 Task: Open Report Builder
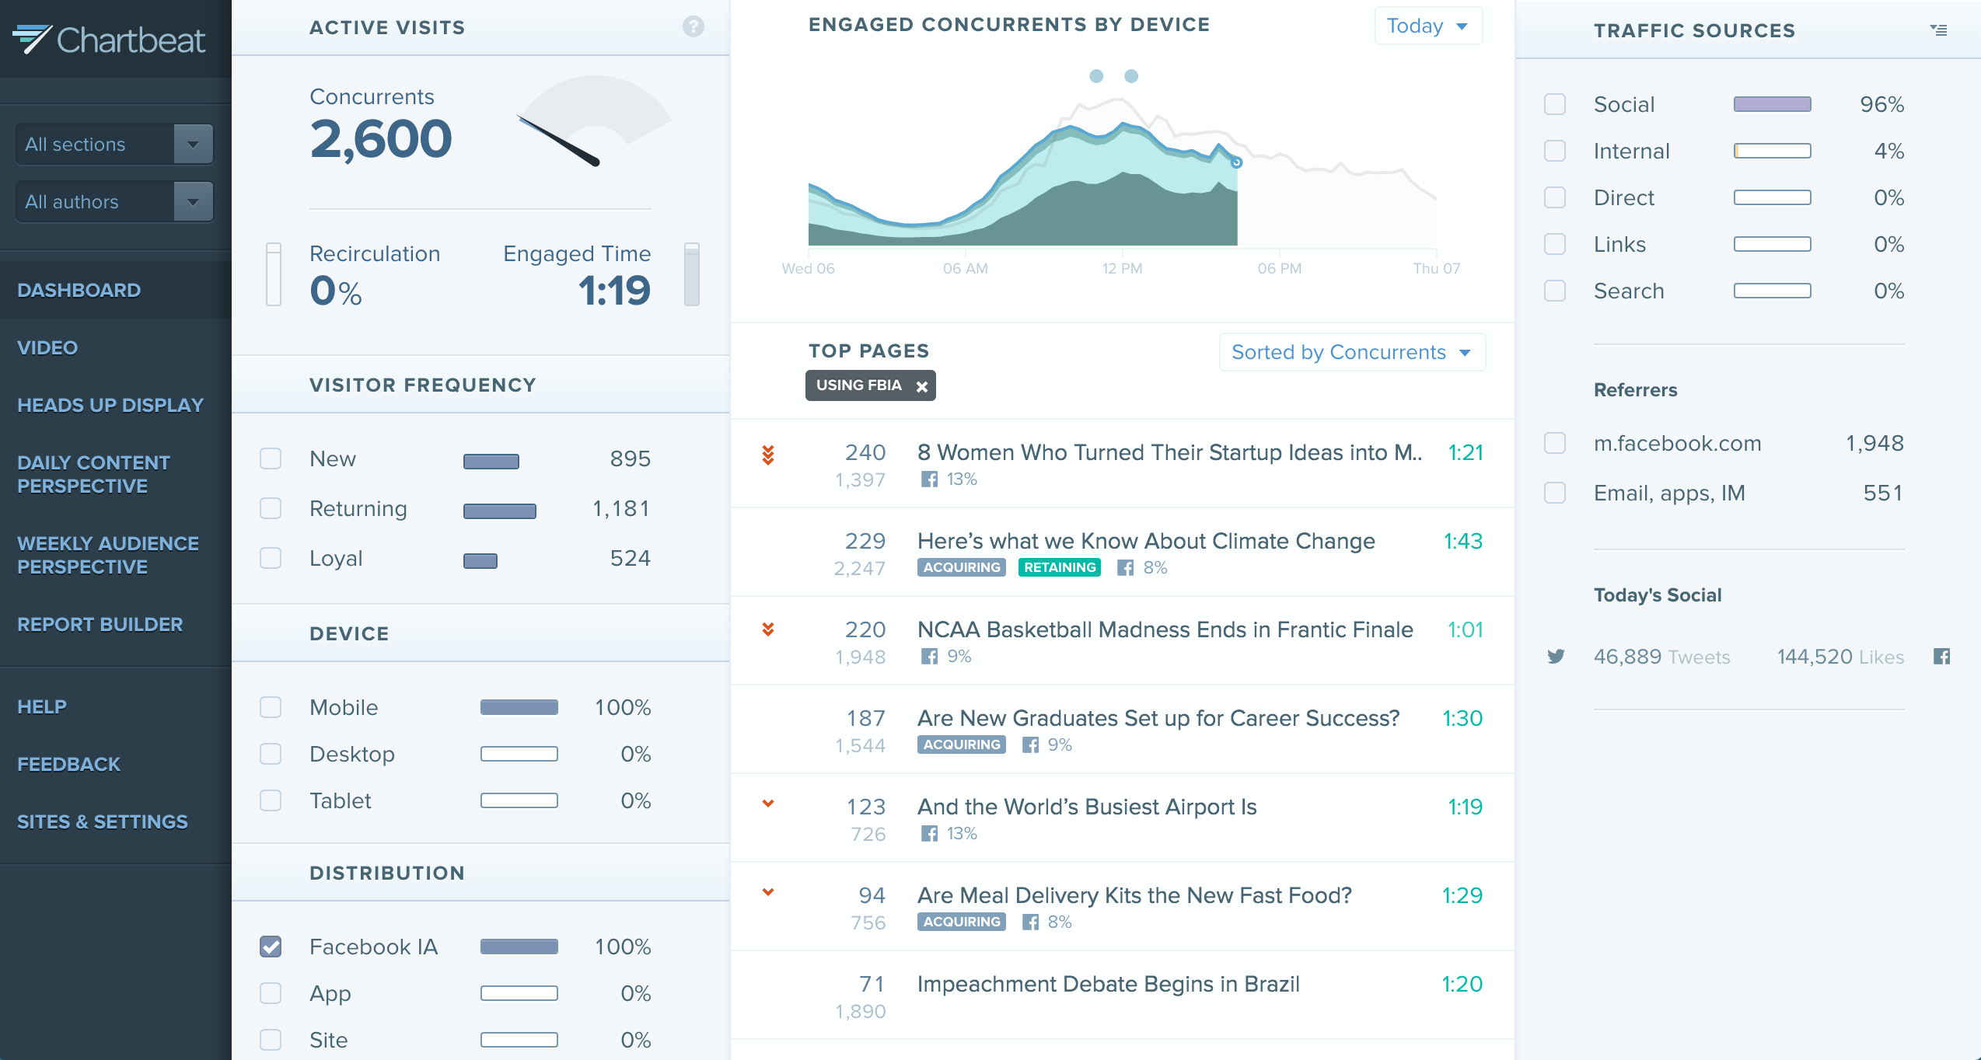point(101,624)
